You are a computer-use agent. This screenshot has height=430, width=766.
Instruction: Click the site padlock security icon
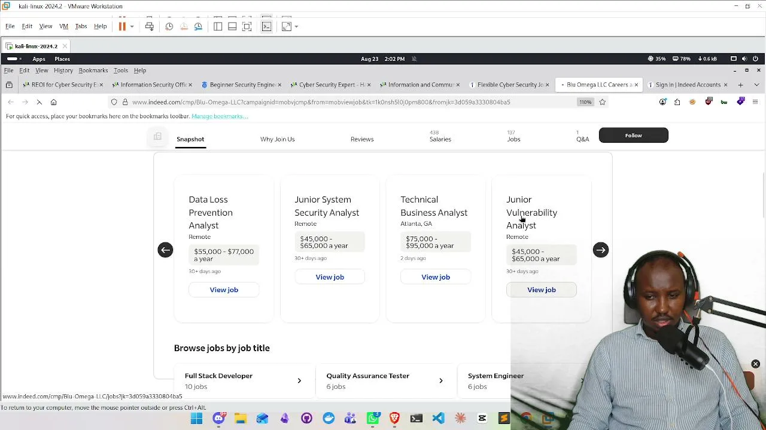(x=125, y=102)
